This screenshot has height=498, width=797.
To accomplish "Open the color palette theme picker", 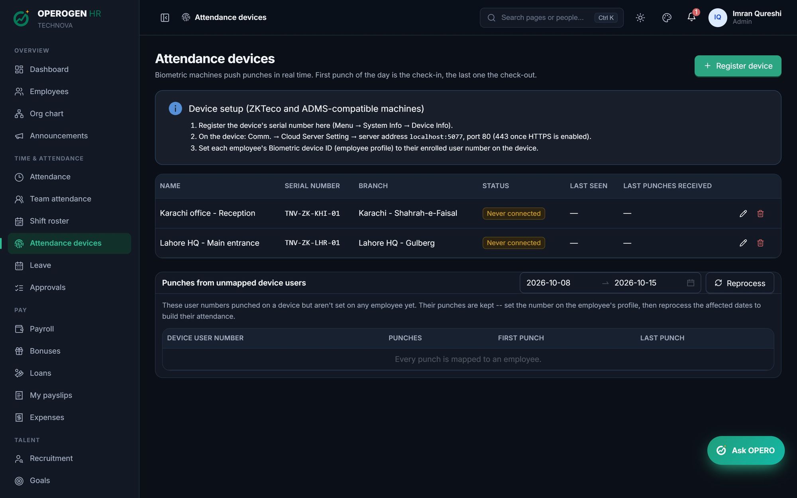I will tap(667, 18).
